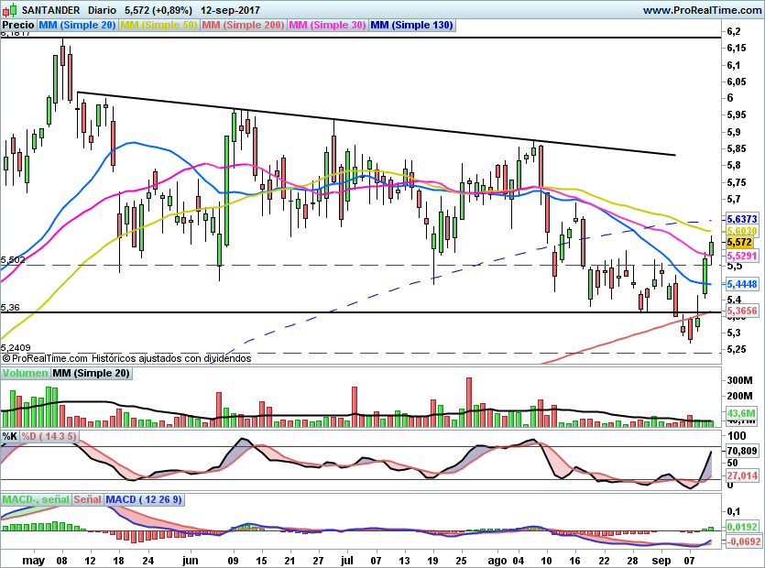Click the red MM (Simple 200) label
The image size is (765, 568).
(243, 26)
